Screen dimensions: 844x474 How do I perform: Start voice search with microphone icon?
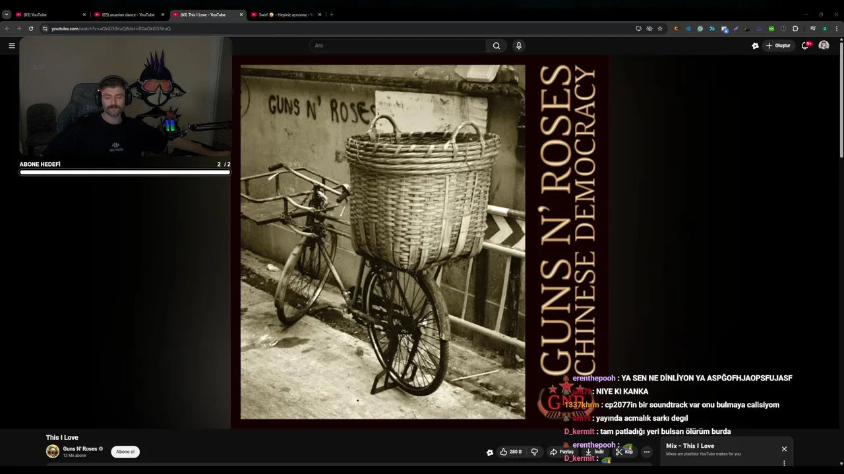(519, 45)
